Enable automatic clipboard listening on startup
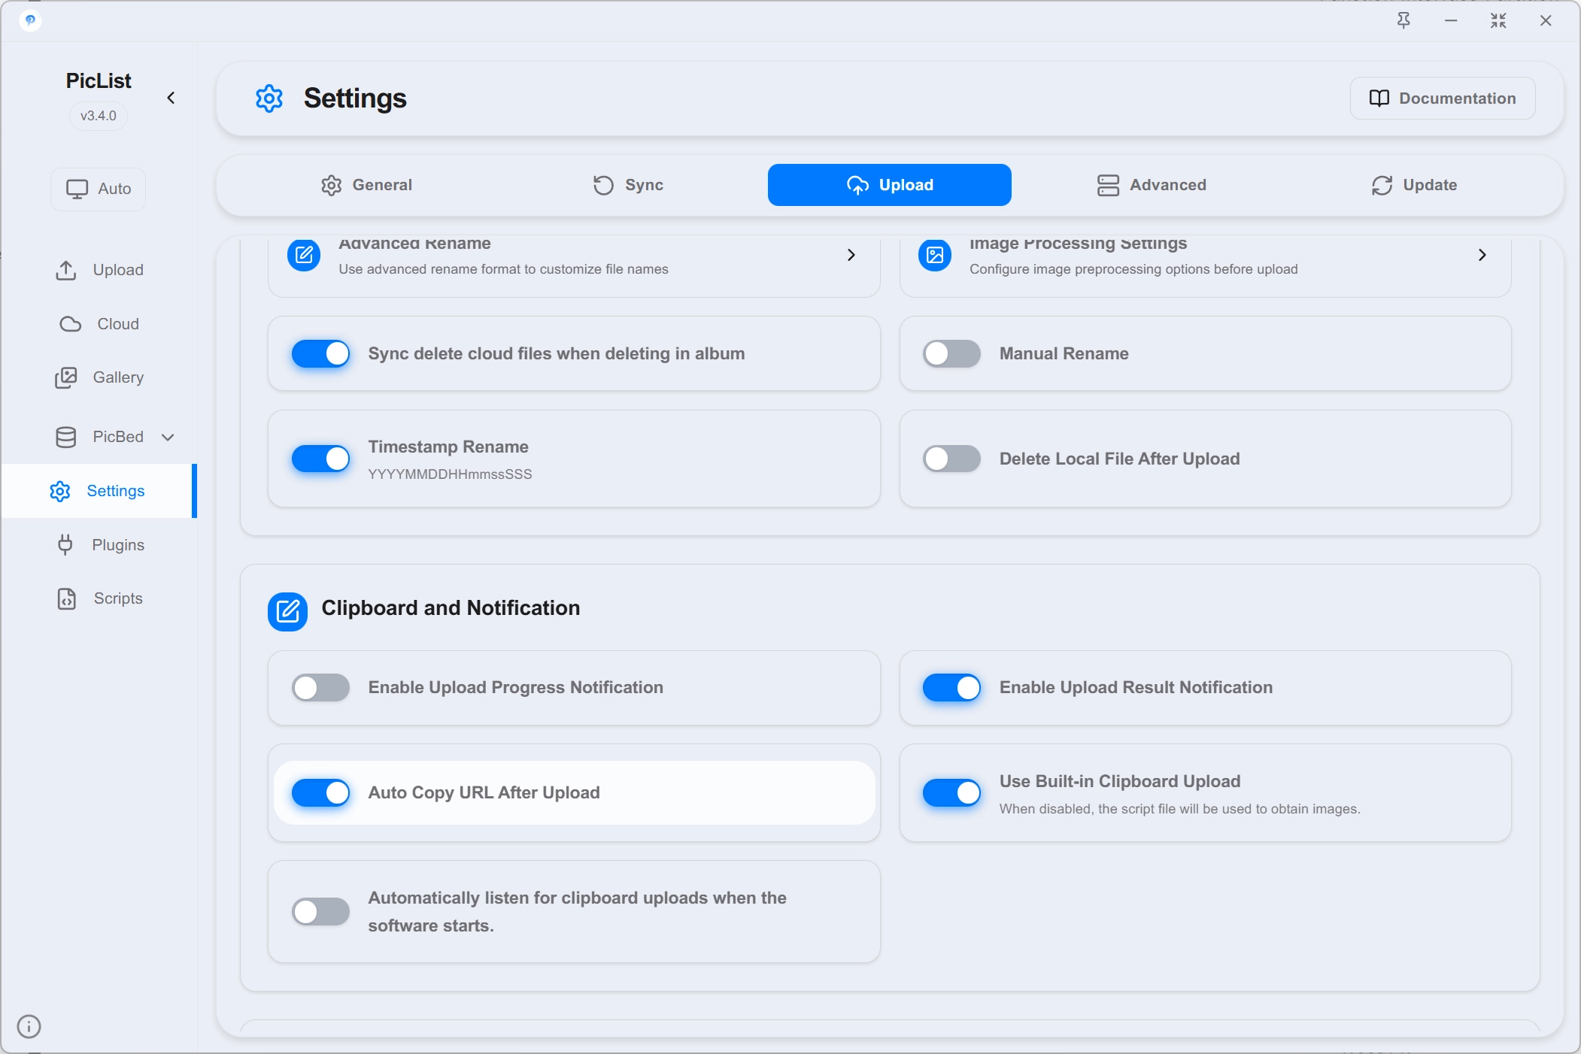Viewport: 1581px width, 1054px height. coord(321,912)
